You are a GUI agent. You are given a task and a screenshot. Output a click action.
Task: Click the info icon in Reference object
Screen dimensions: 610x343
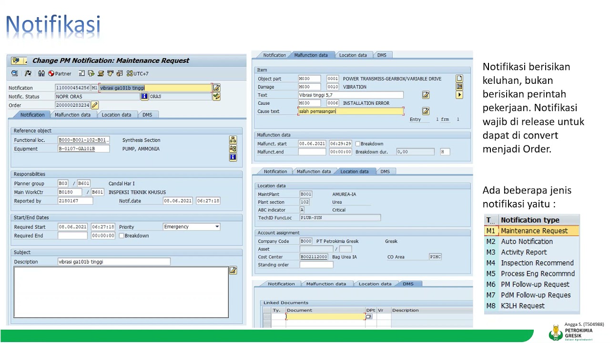point(233,157)
